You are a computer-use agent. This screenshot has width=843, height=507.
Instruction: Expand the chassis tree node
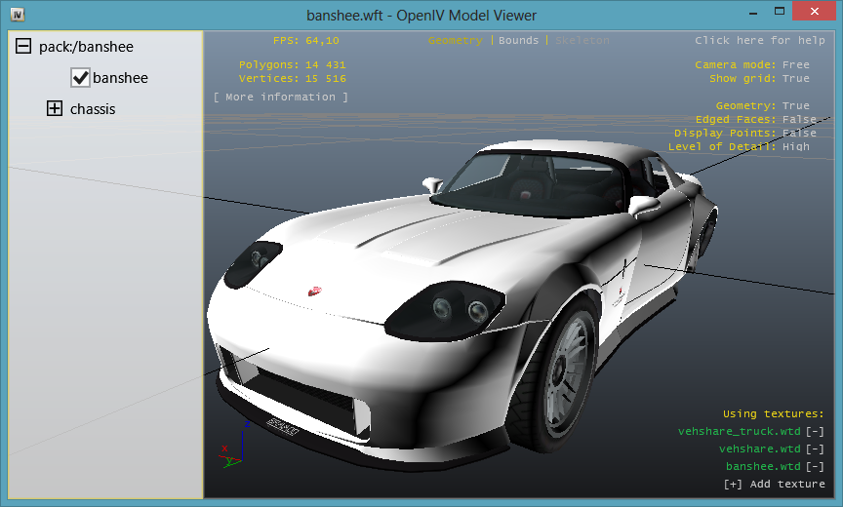tap(55, 109)
